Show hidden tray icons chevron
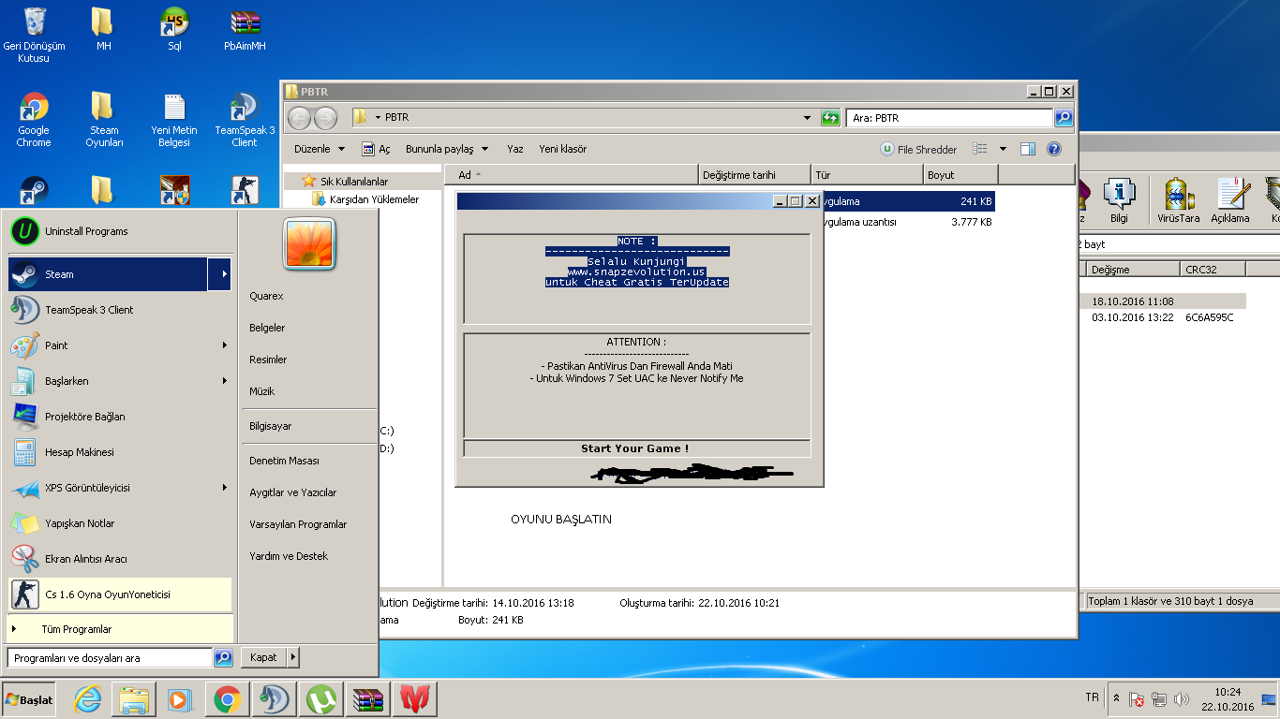 (x=1116, y=699)
